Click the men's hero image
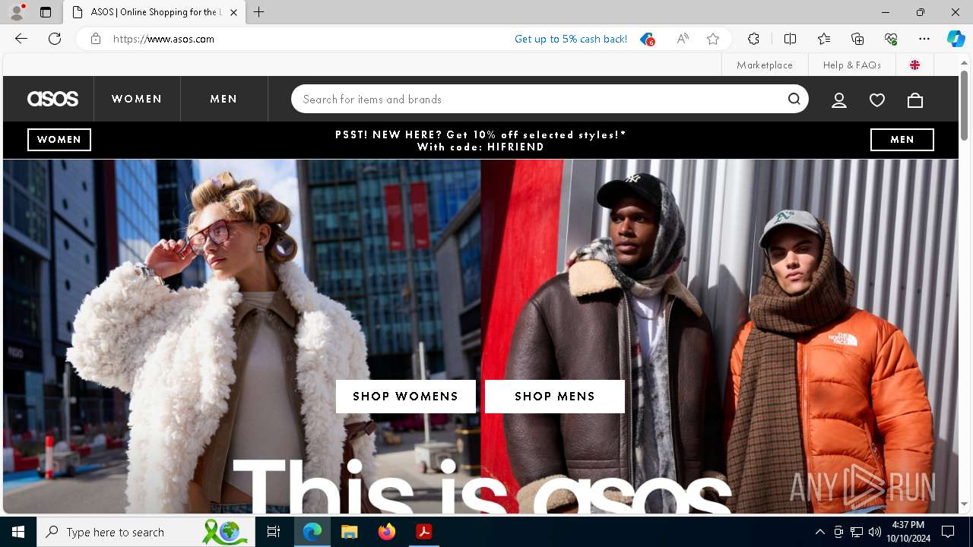This screenshot has width=973, height=547. [x=719, y=336]
